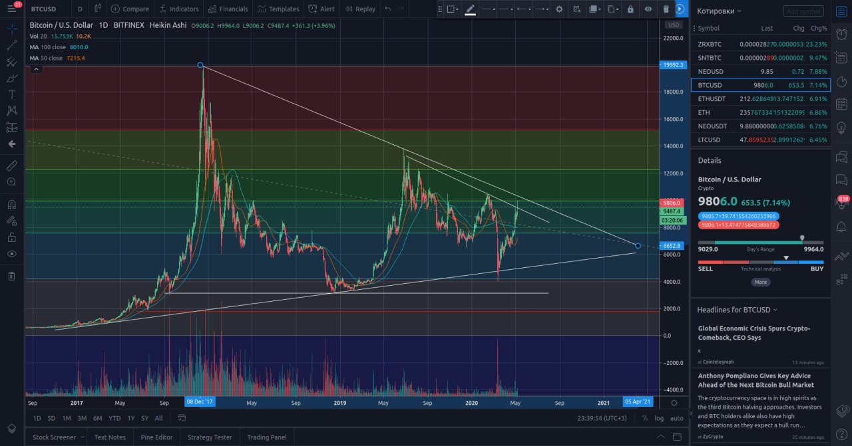Select the back arrow icon tool
The image size is (852, 446).
[11, 144]
